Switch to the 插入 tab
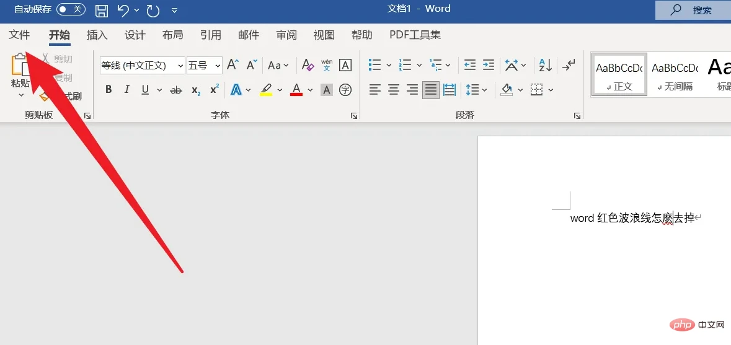The image size is (731, 345). point(97,35)
